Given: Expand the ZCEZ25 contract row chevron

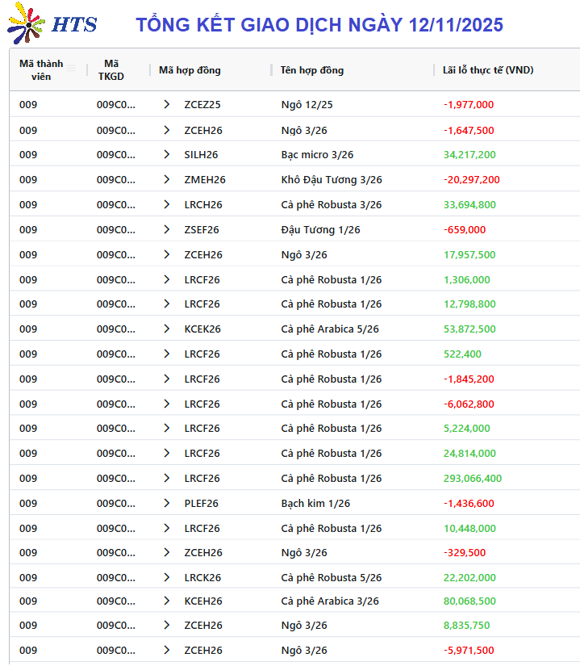Looking at the screenshot, I should [167, 104].
